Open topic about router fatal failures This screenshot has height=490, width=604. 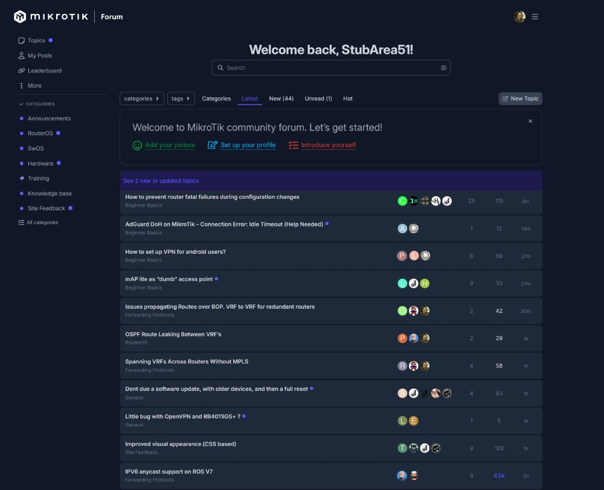pos(212,197)
